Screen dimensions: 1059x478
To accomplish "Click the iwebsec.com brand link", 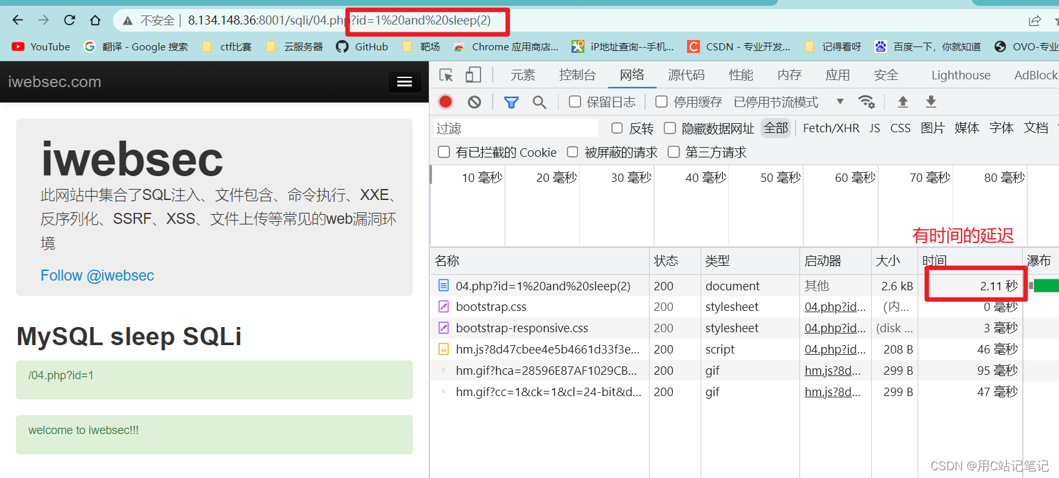I will pyautogui.click(x=55, y=82).
